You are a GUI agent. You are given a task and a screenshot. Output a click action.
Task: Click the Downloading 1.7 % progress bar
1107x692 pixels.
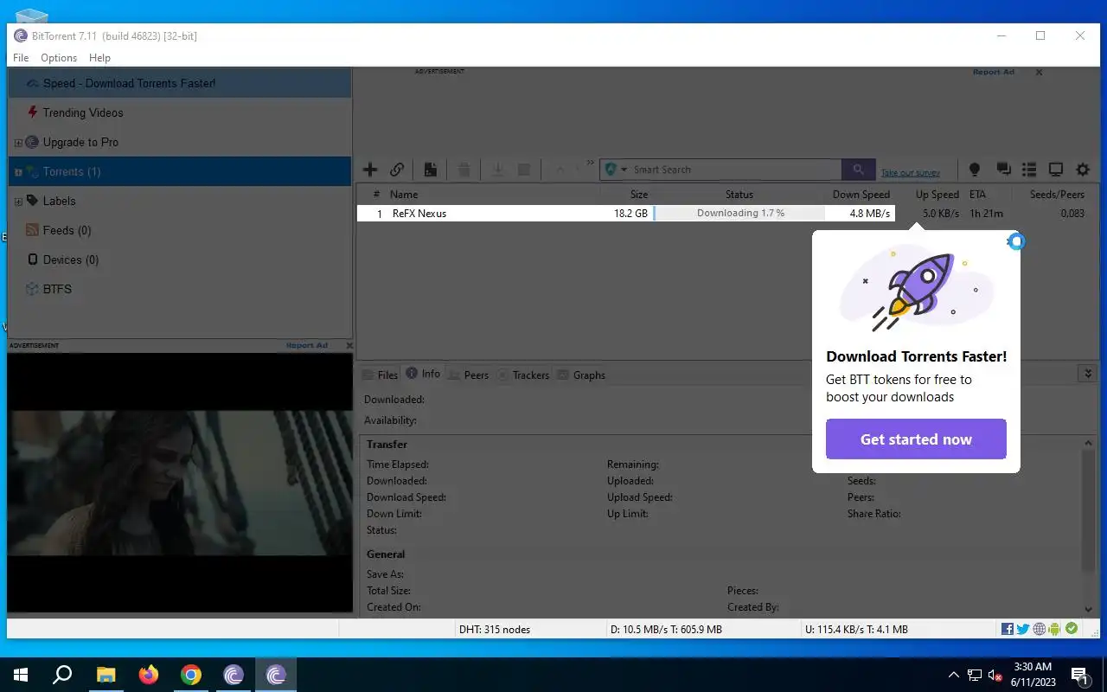739,213
